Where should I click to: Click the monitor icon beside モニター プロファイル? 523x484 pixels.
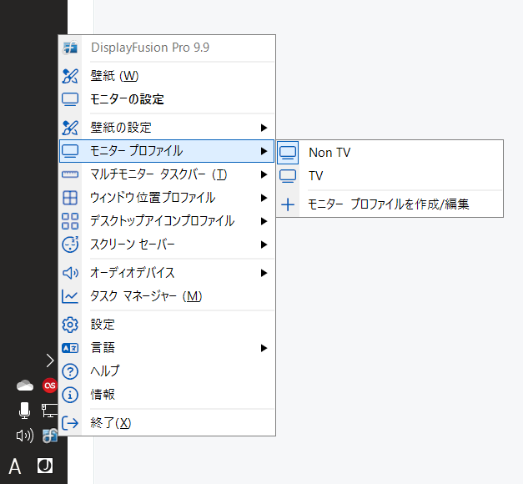pyautogui.click(x=70, y=151)
